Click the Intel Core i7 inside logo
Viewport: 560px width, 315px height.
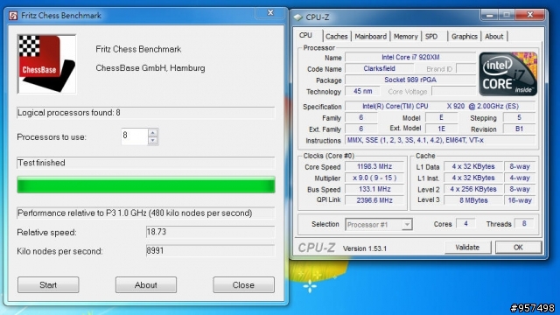pyautogui.click(x=507, y=73)
